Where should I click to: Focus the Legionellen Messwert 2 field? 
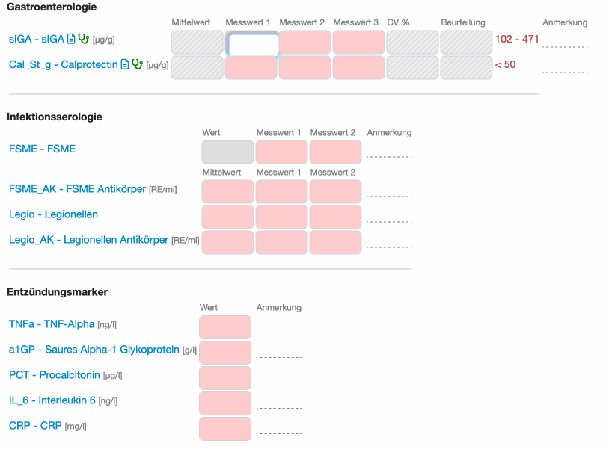tap(335, 217)
